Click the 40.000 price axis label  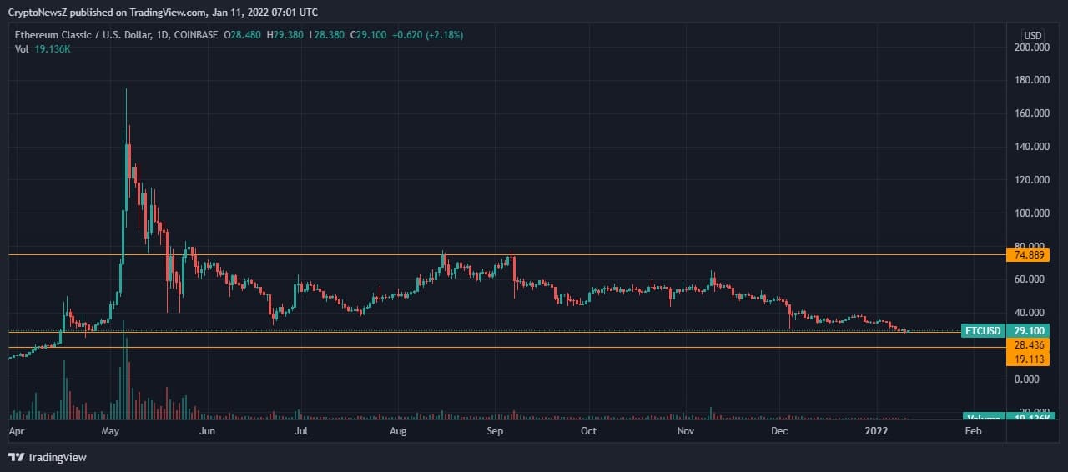1031,313
